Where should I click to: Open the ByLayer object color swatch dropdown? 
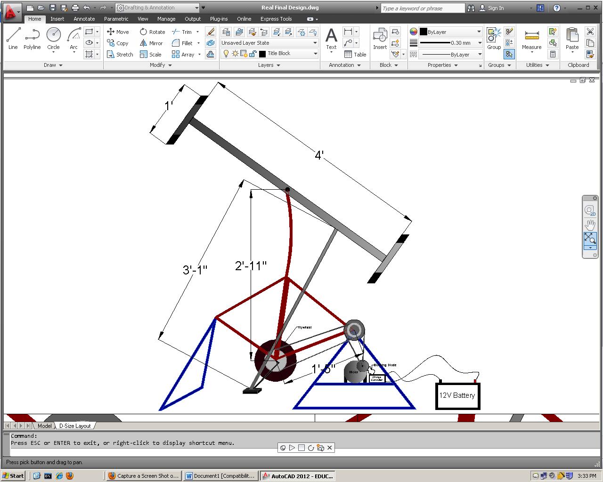[450, 32]
